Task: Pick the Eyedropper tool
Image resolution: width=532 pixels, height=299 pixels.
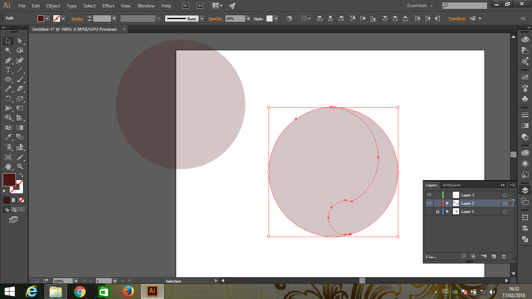Action: coord(8,137)
